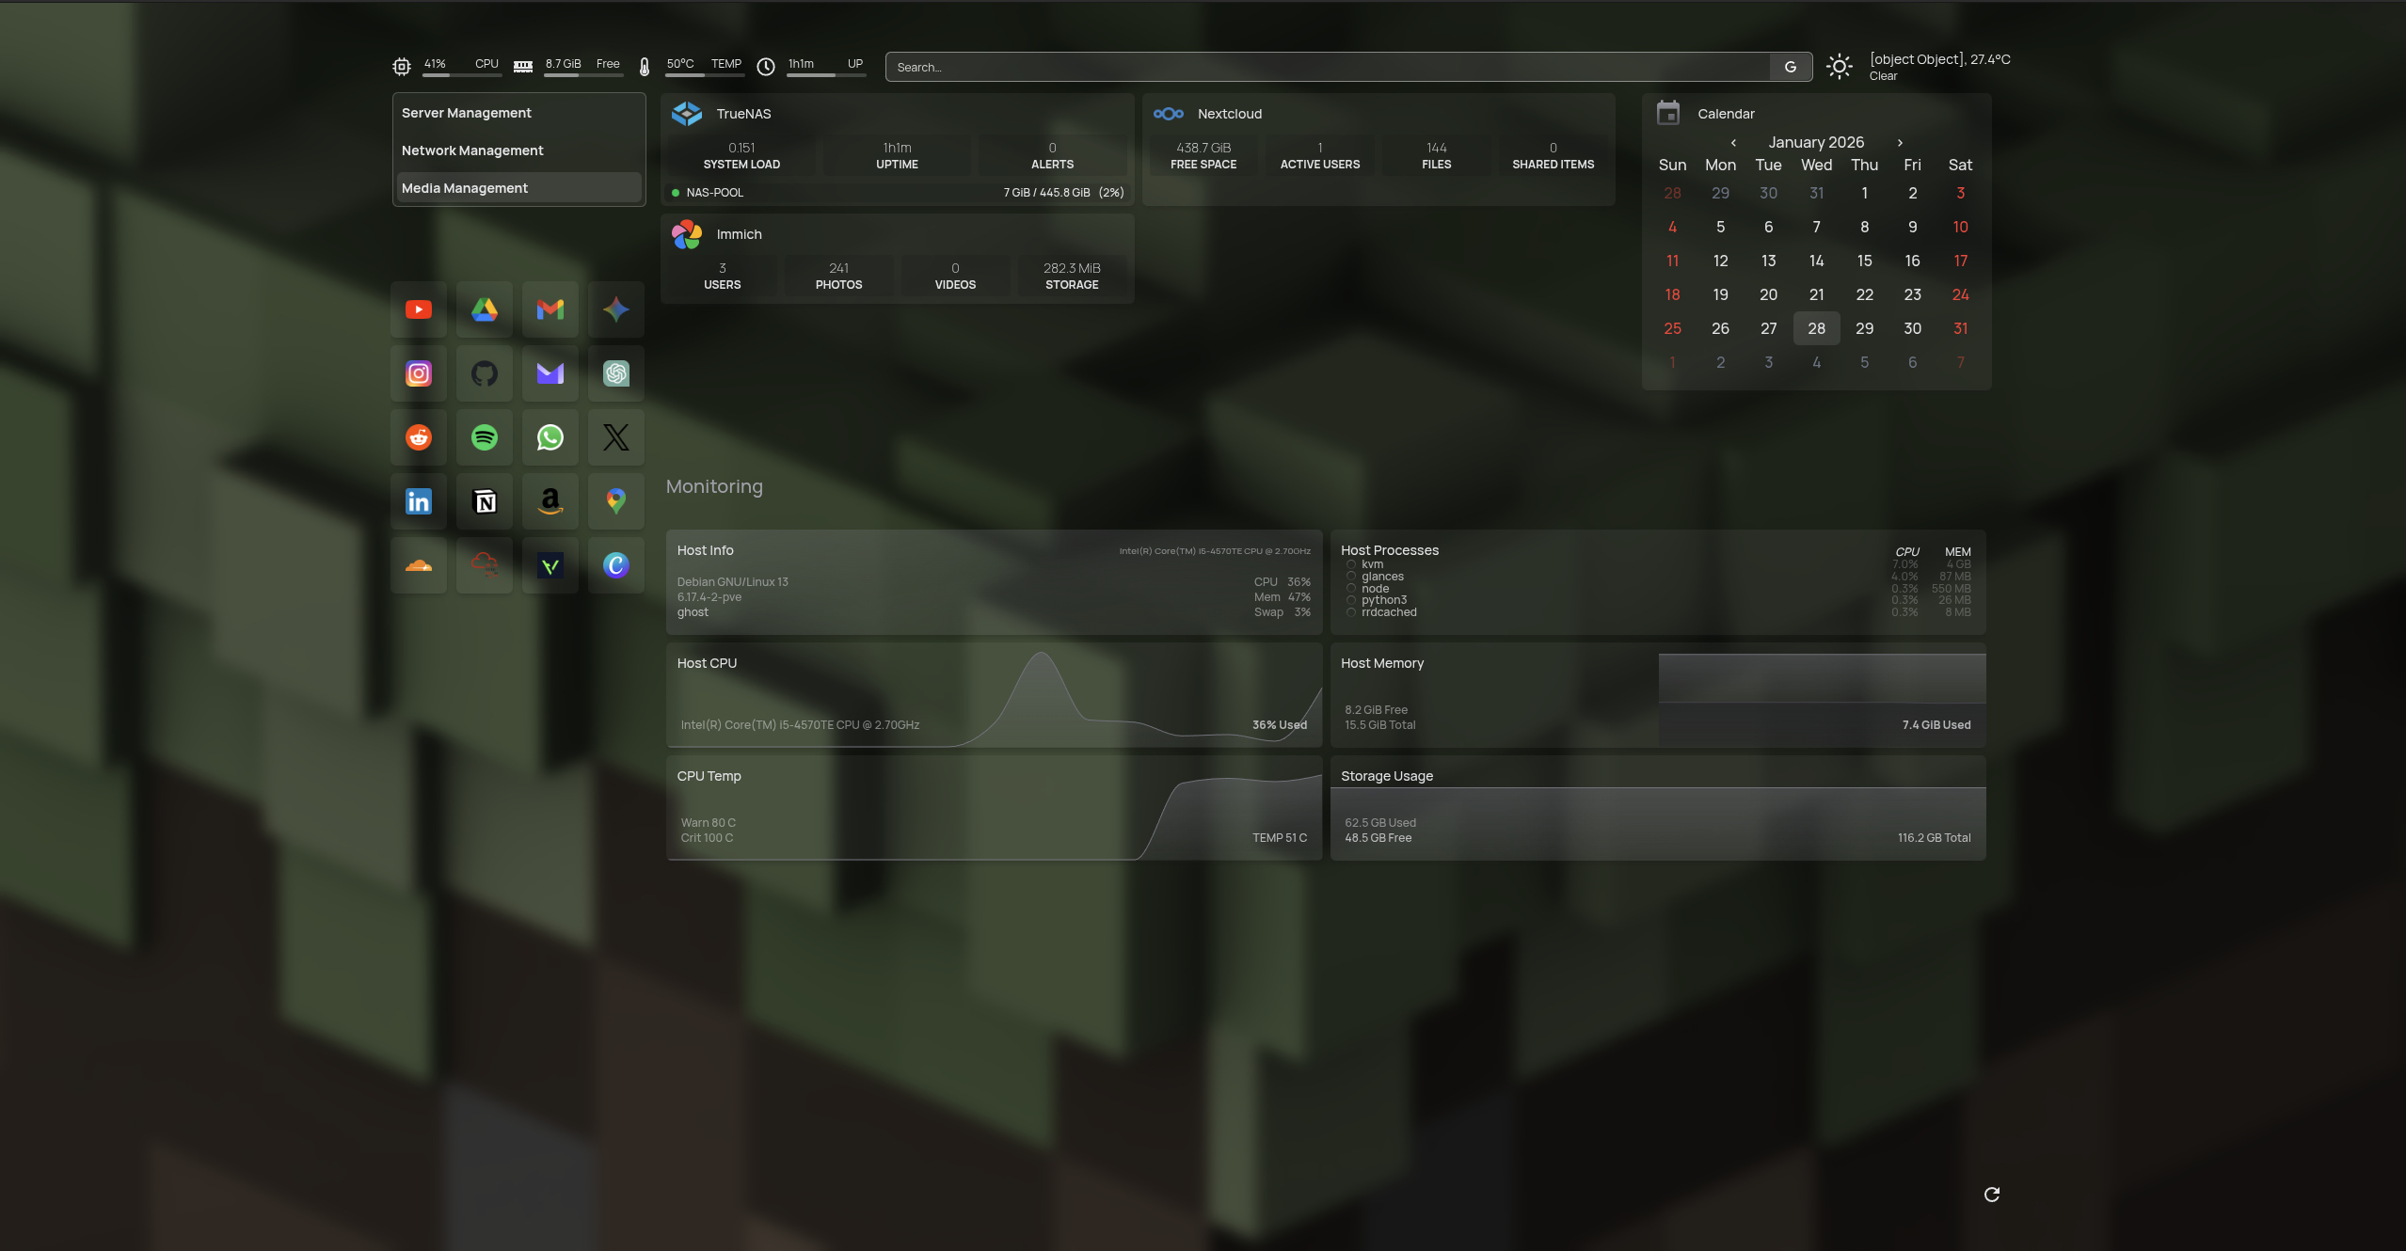This screenshot has width=2406, height=1251.
Task: Click the weather widget sun icon
Action: pyautogui.click(x=1840, y=67)
